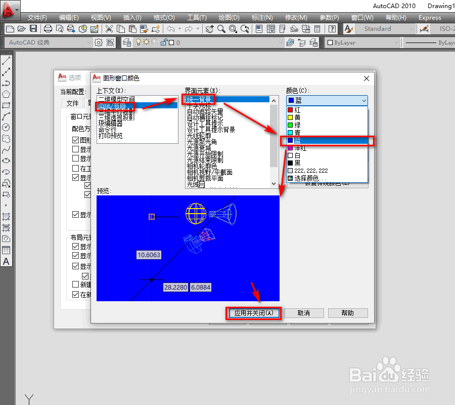Image resolution: width=455 pixels, height=405 pixels.
Task: Select the Spline draw tool
Action: tap(6, 150)
